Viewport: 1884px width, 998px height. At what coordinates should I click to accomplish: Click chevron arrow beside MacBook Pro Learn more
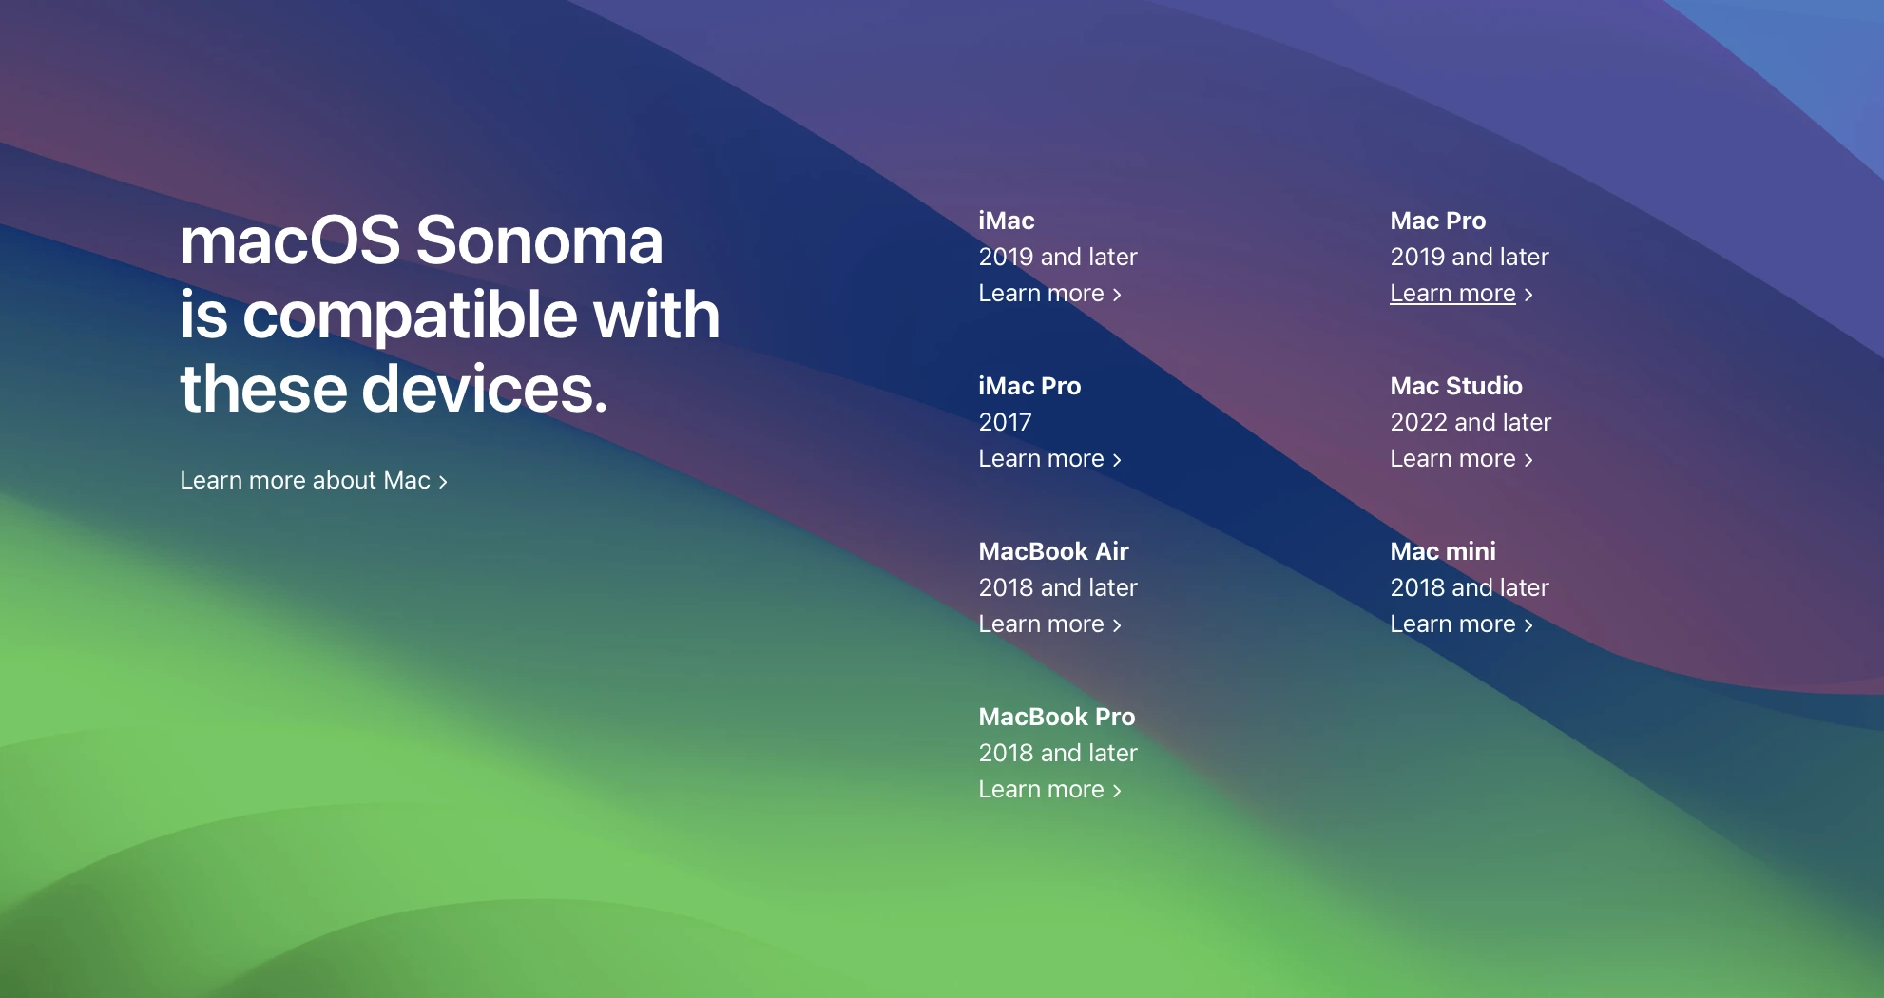1117,792
